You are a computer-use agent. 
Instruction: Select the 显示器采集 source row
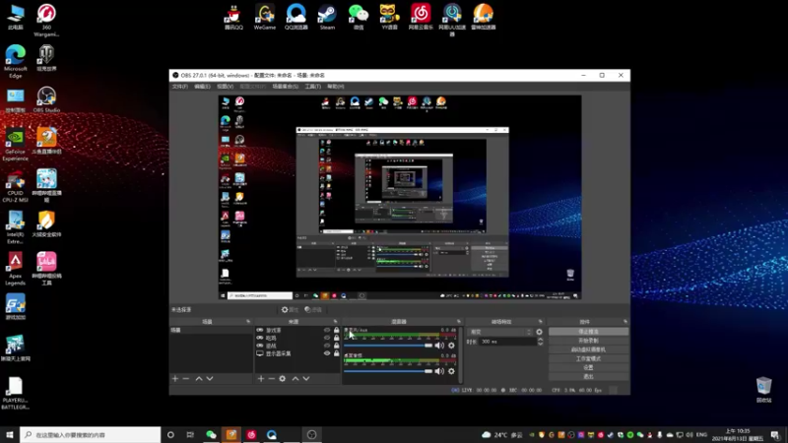[298, 353]
